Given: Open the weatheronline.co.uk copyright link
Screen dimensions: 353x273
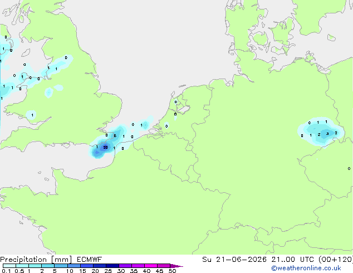Looking at the screenshot, I should point(306,268).
